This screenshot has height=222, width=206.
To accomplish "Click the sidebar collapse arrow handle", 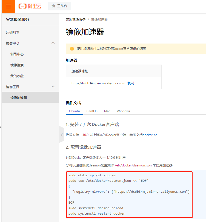I will pos(62,135).
